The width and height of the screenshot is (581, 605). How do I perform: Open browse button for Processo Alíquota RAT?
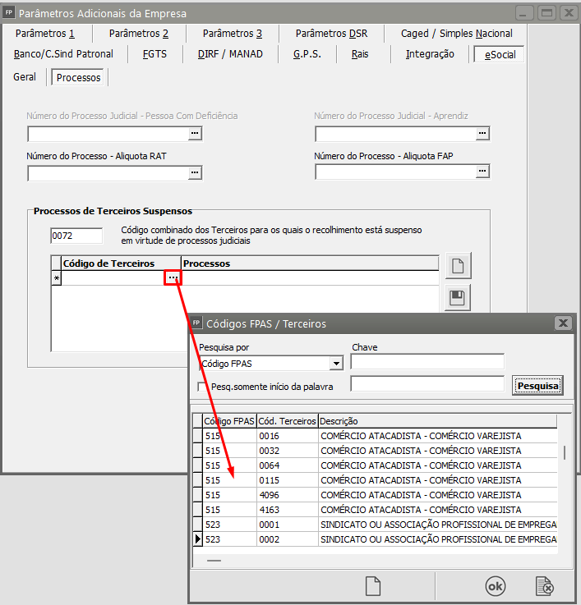tap(195, 172)
